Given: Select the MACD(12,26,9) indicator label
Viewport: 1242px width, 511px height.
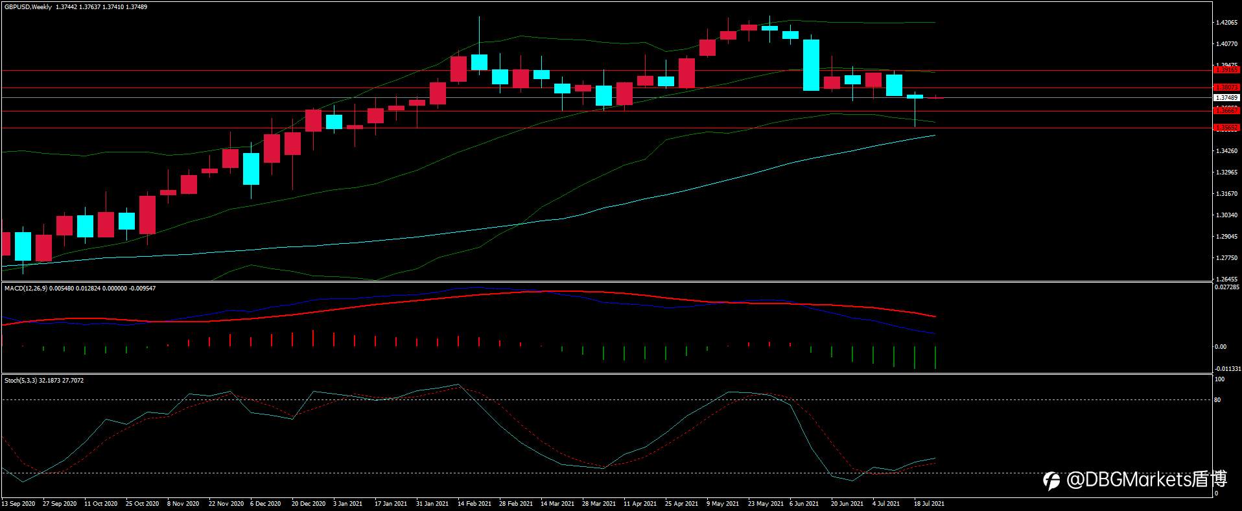Looking at the screenshot, I should 26,288.
